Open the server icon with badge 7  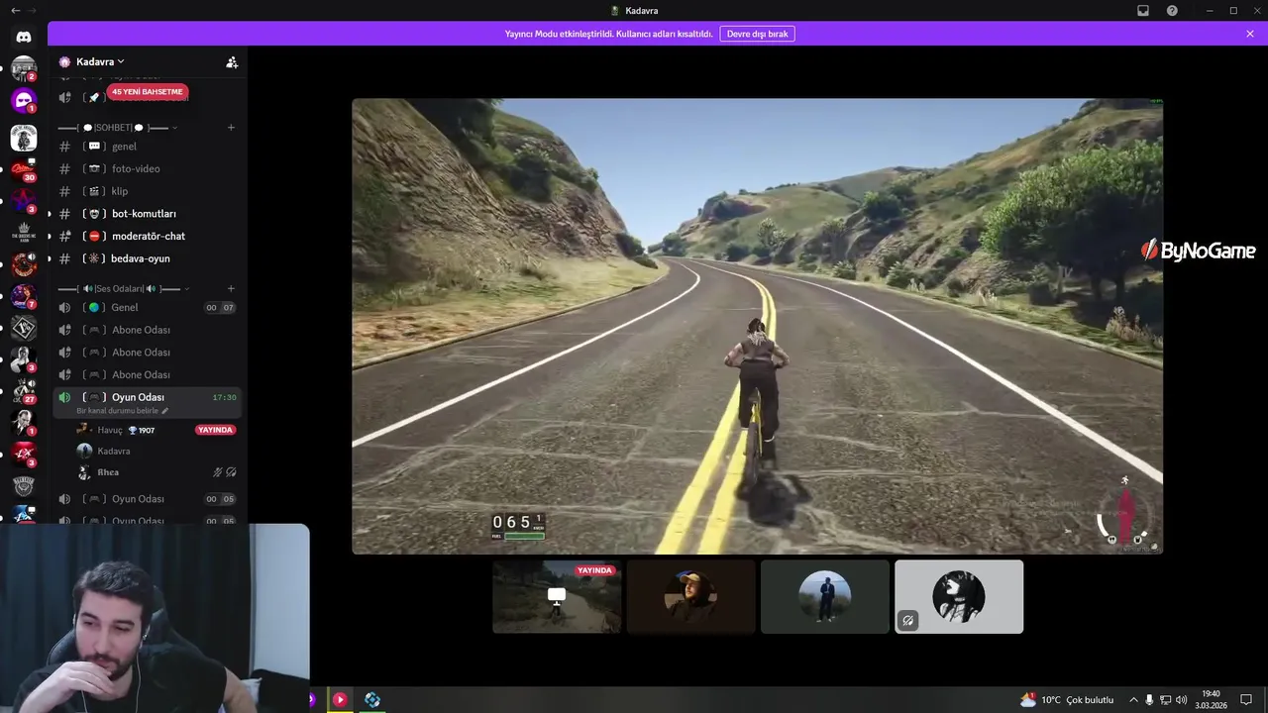point(24,296)
